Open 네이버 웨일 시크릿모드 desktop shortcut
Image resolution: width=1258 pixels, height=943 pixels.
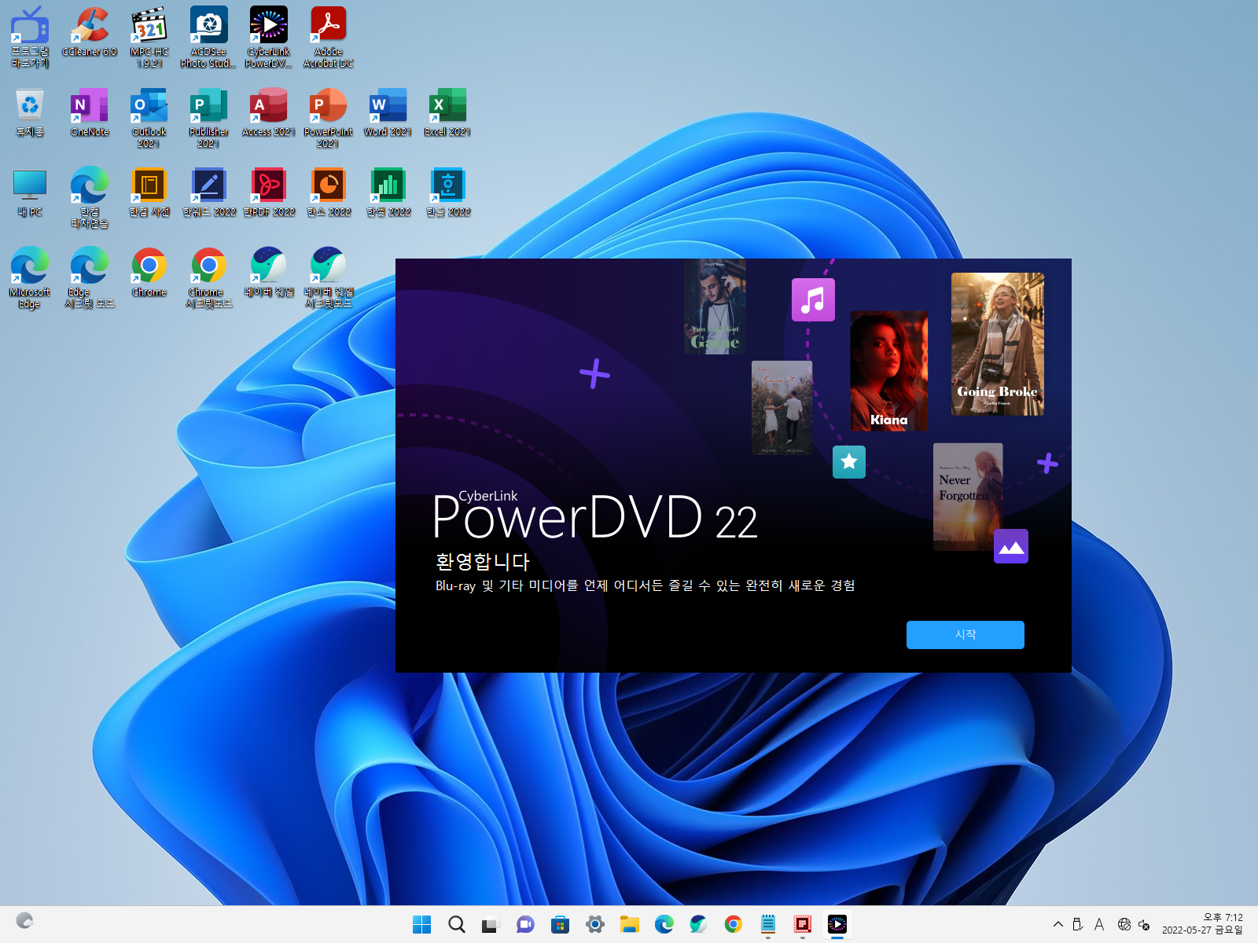pos(328,278)
